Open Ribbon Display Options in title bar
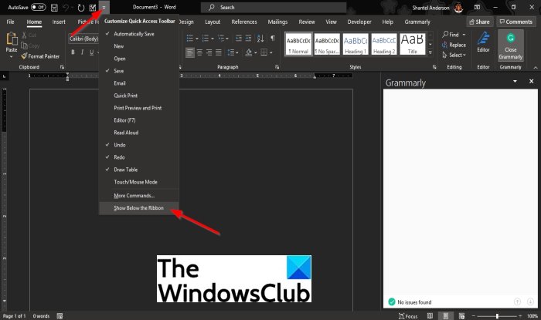This screenshot has width=541, height=320. point(477,7)
